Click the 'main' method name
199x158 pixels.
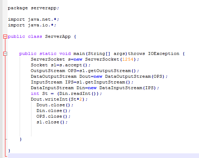tap(79, 53)
